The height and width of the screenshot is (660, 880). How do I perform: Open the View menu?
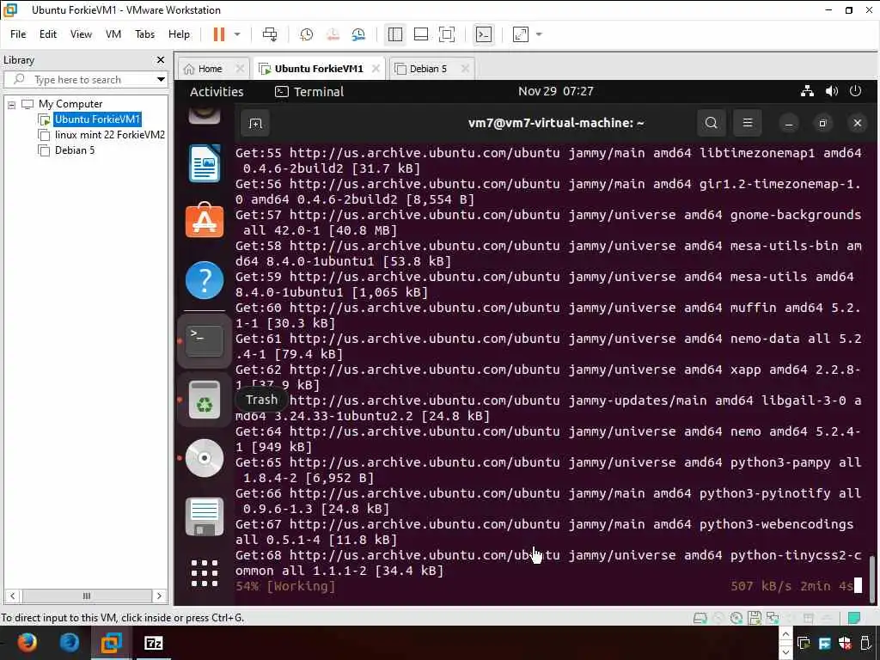coord(81,34)
